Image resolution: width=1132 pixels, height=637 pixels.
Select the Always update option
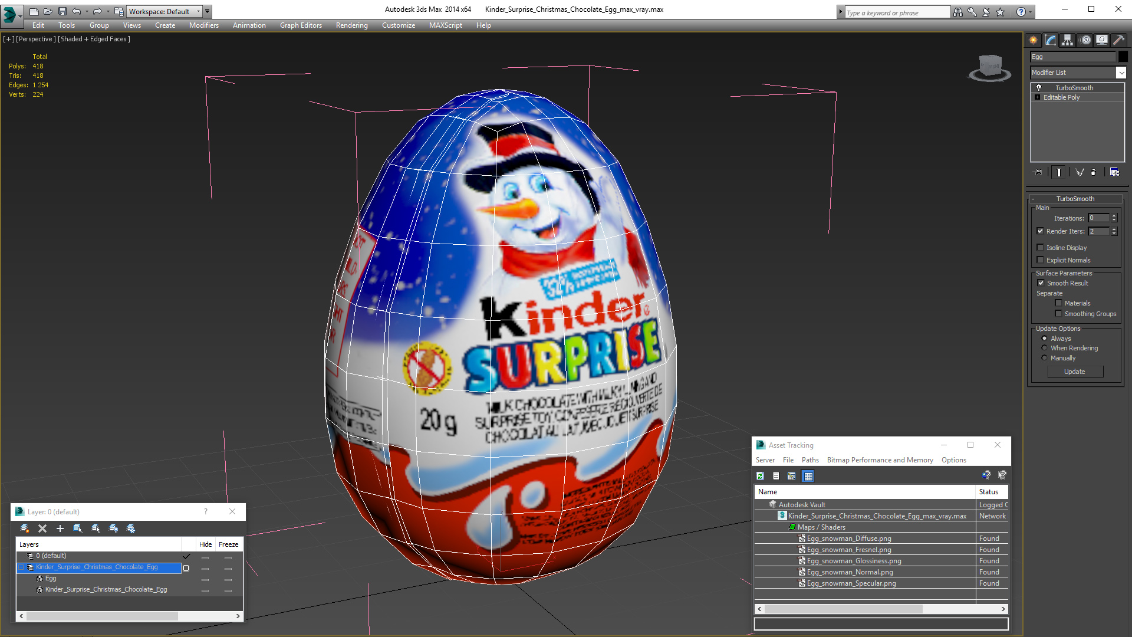pos(1044,339)
